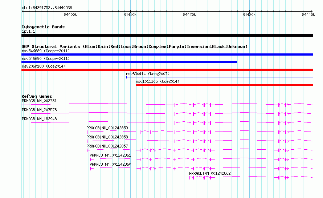
Task: Click the PRKACB|NM_002731 transcript label
Action: click(39, 101)
